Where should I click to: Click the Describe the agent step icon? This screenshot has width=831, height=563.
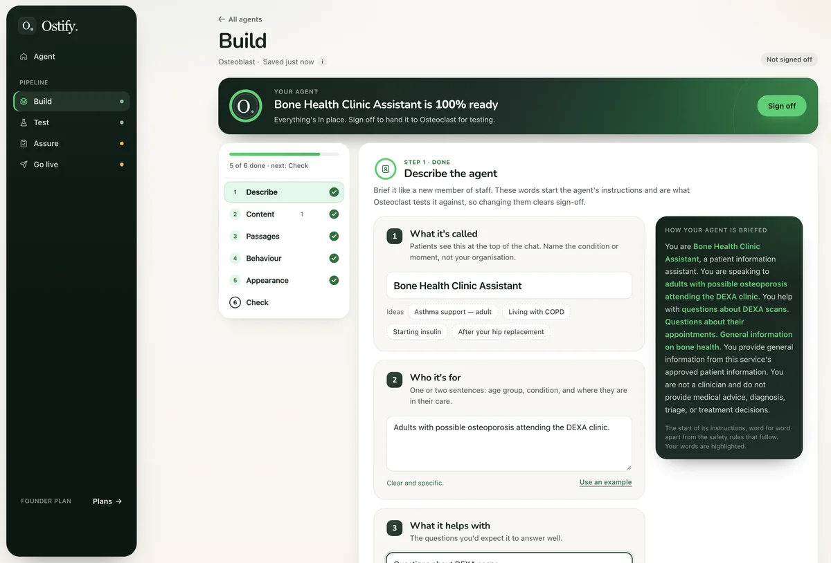[x=386, y=169]
